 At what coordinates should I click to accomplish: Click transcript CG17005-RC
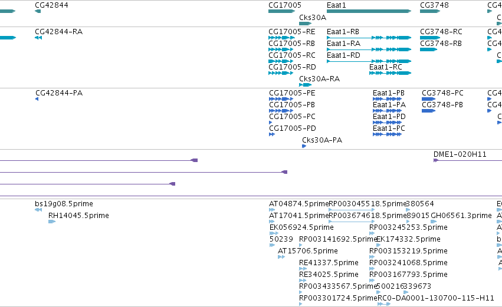(x=291, y=55)
